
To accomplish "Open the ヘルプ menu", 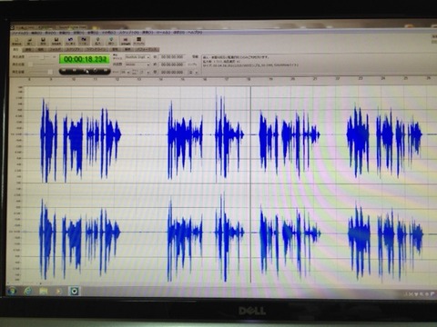I will pyautogui.click(x=195, y=33).
